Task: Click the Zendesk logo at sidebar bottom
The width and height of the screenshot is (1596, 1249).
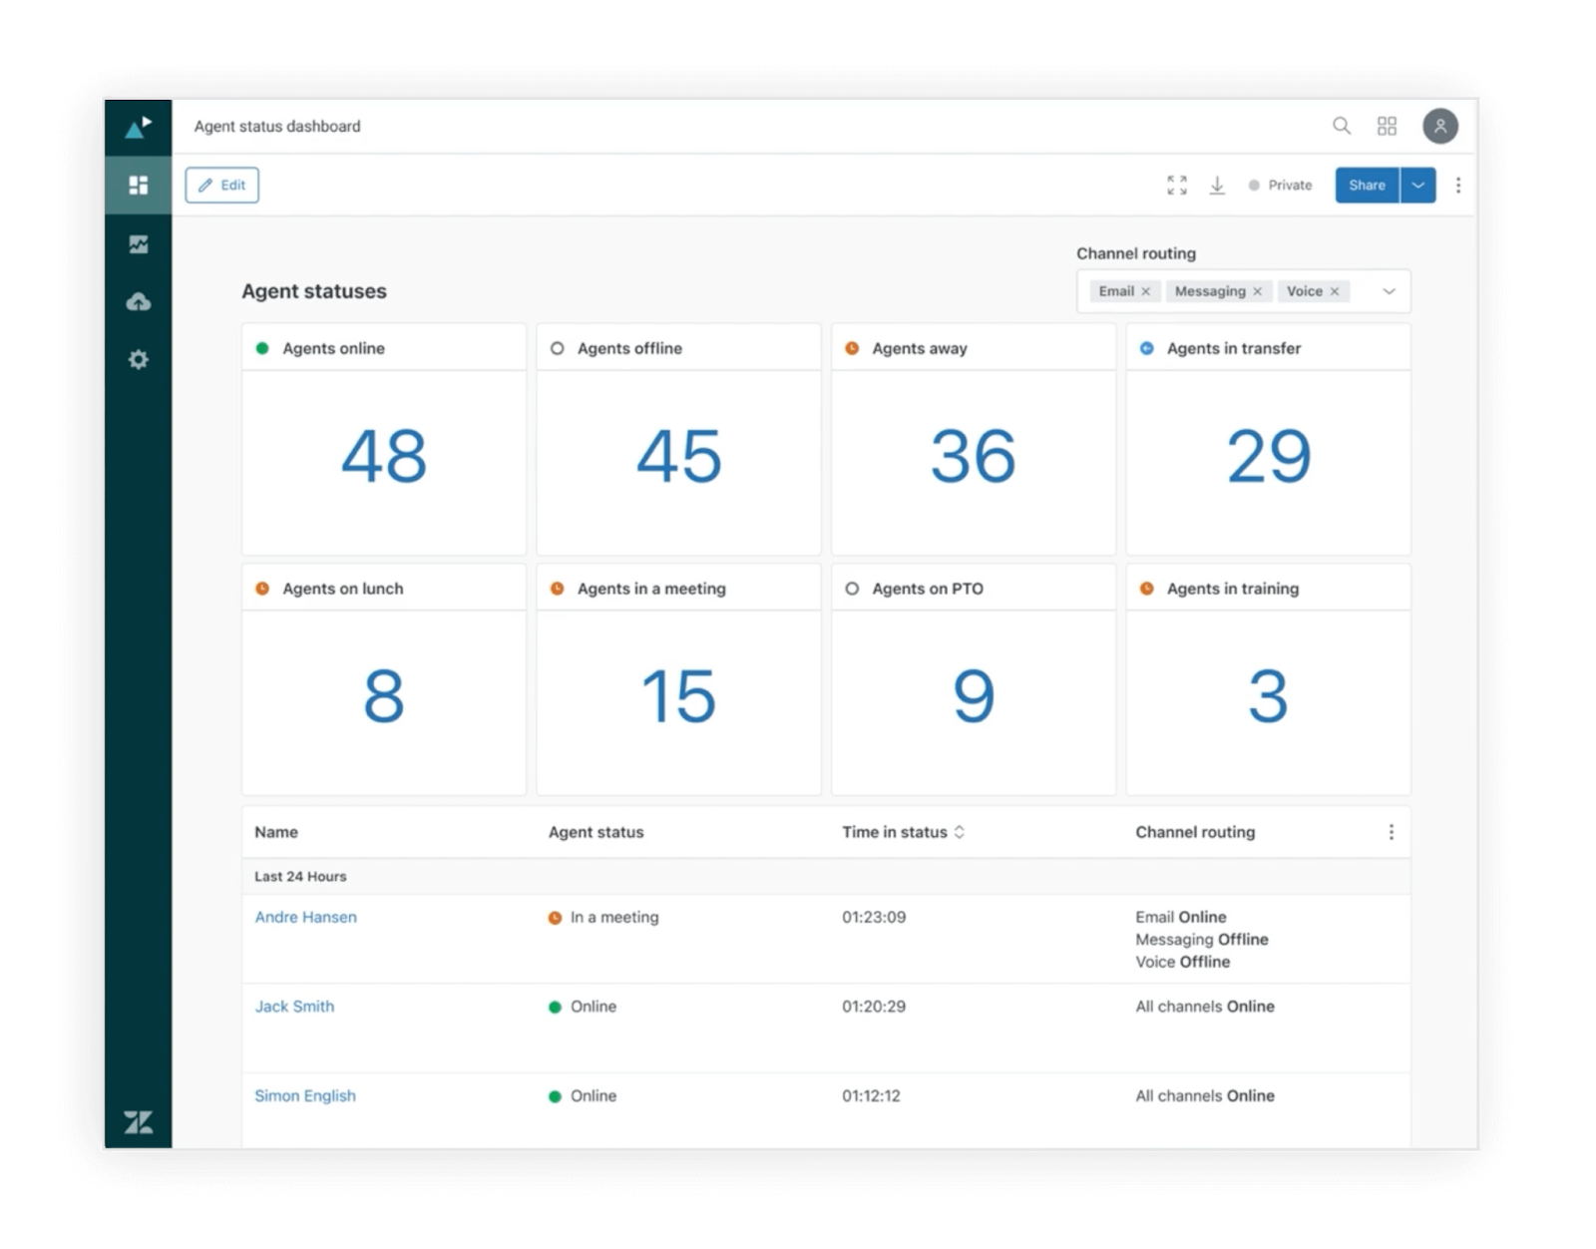Action: point(139,1121)
